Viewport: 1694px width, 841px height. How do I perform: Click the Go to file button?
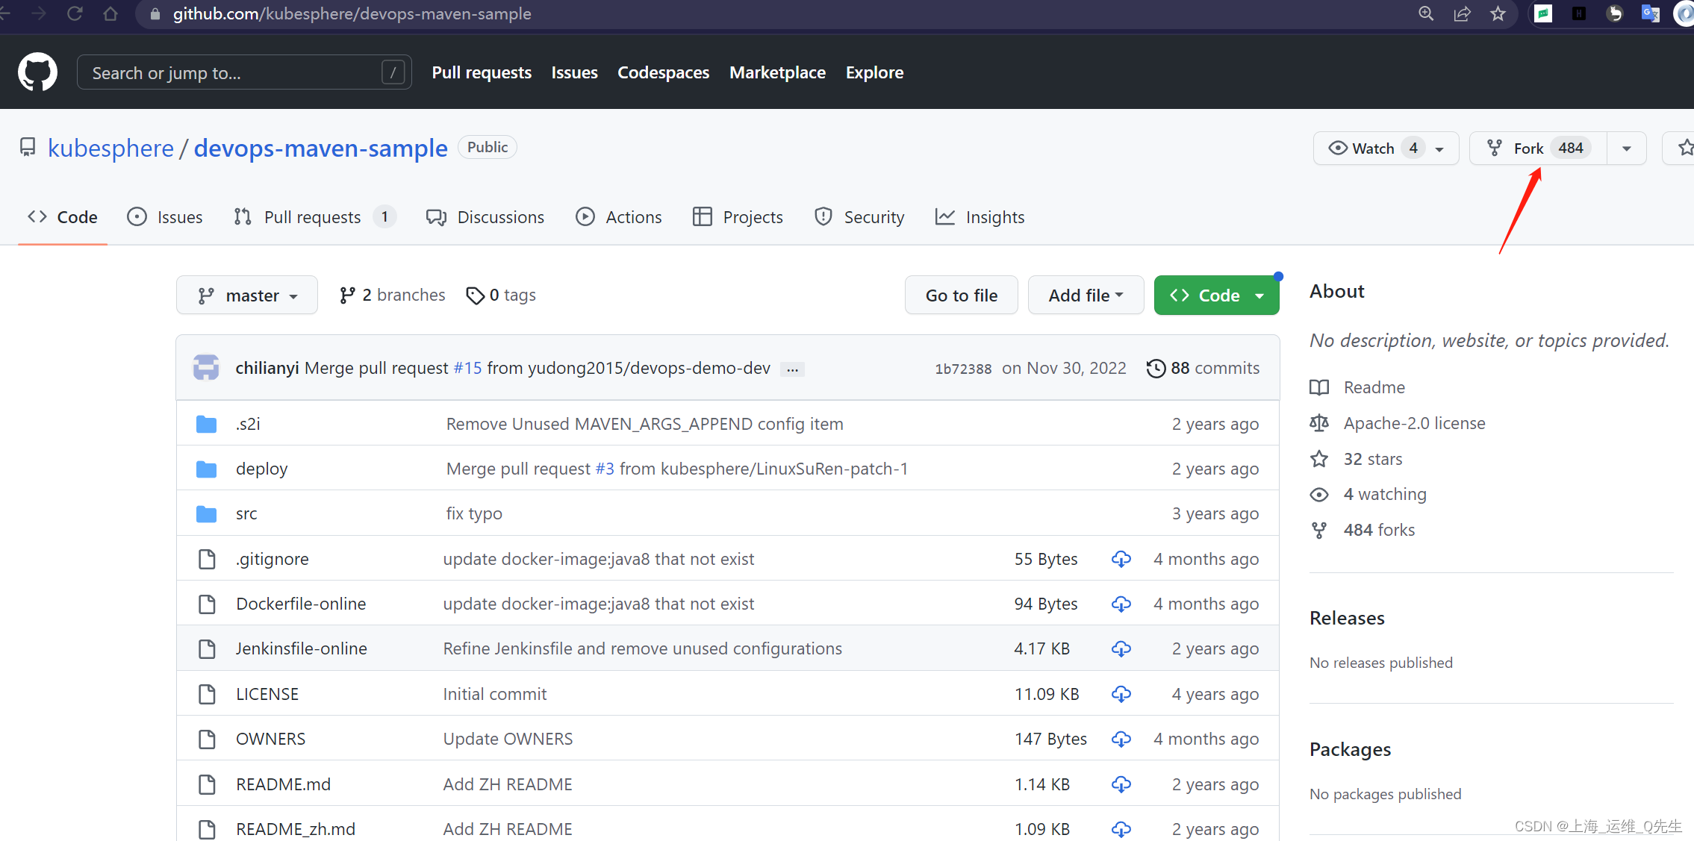pyautogui.click(x=961, y=296)
